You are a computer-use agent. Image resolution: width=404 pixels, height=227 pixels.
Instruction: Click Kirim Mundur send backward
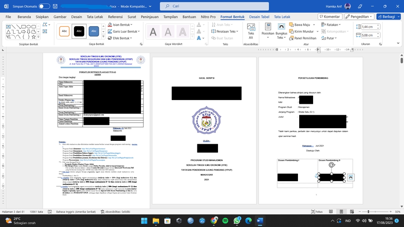301,32
